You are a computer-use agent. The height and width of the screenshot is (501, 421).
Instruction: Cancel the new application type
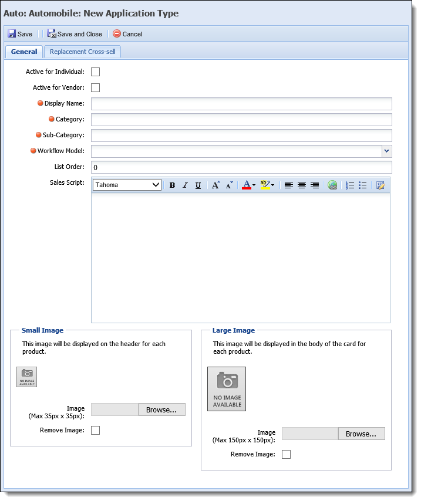(x=127, y=34)
